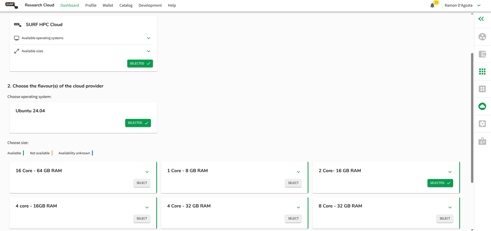
Task: Expand details of 1 Core - 8 GB RAM
Action: [x=298, y=172]
